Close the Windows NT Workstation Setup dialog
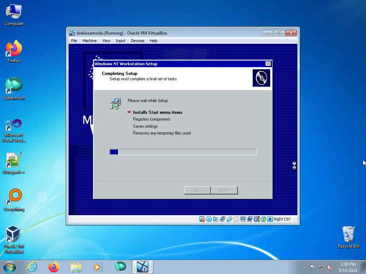The image size is (366, 274). click(x=268, y=64)
